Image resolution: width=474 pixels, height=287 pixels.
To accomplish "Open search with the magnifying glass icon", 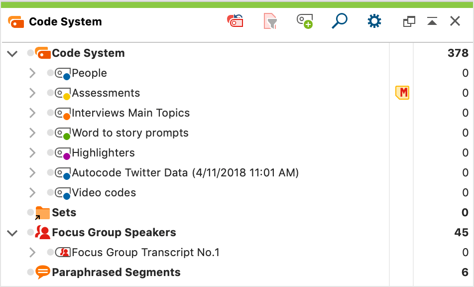I will tap(340, 21).
